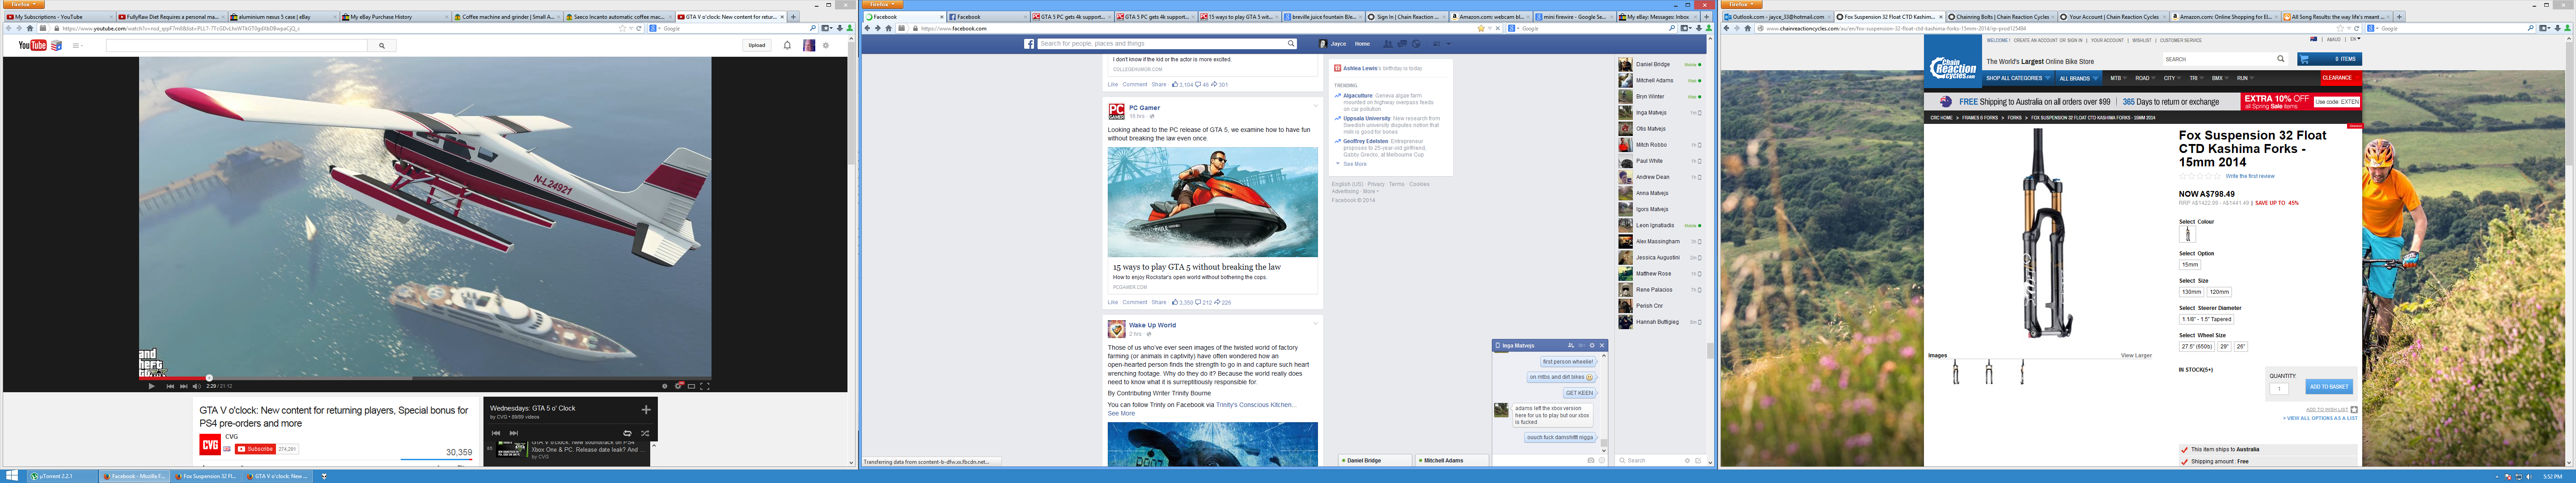Viewport: 2576px width, 483px height.
Task: Click the YouTube search magnifier button
Action: [x=381, y=45]
